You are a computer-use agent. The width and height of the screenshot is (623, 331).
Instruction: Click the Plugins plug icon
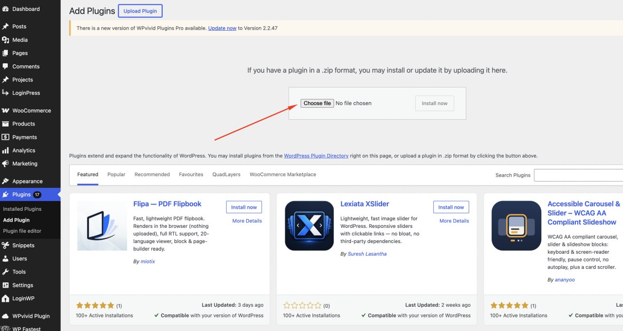point(5,194)
